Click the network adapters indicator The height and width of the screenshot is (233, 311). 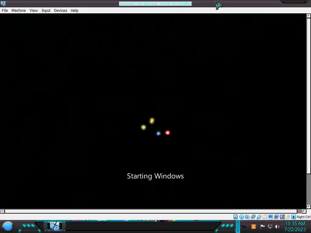253,217
